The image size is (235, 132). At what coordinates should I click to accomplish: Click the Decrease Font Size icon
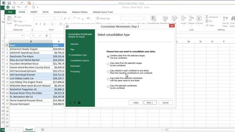(69, 19)
